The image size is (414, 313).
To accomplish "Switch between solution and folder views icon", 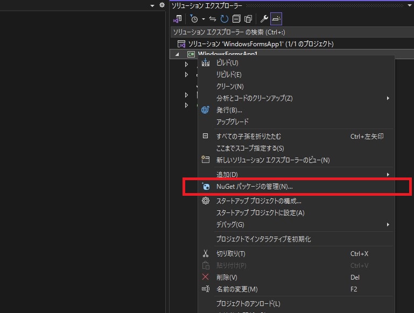I will (177, 19).
